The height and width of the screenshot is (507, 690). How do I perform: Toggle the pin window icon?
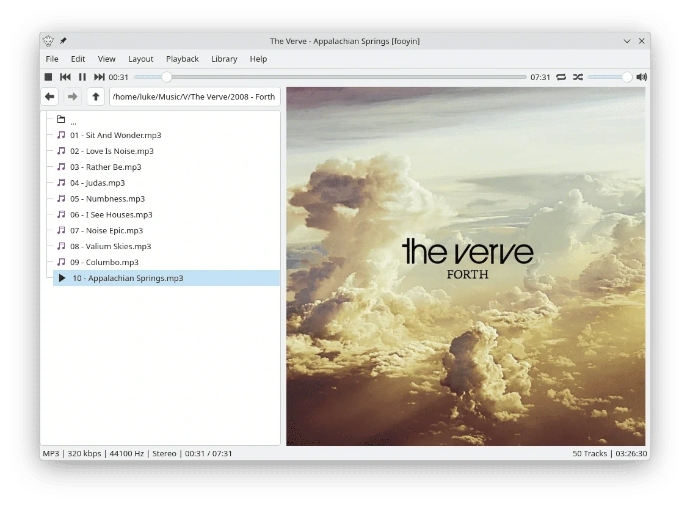click(64, 41)
